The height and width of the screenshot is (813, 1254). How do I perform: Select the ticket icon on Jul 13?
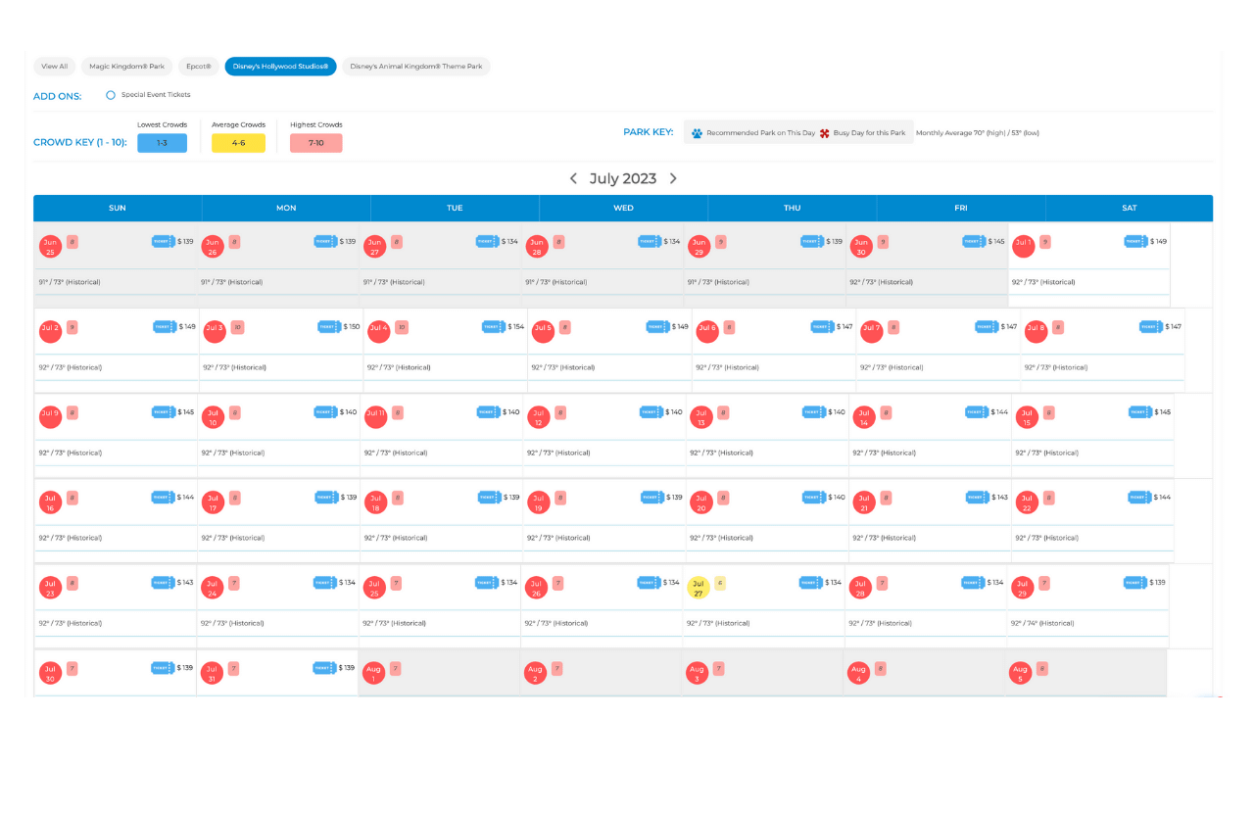[814, 411]
